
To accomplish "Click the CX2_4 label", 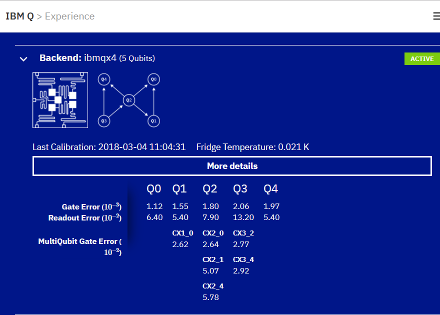I will point(213,286).
